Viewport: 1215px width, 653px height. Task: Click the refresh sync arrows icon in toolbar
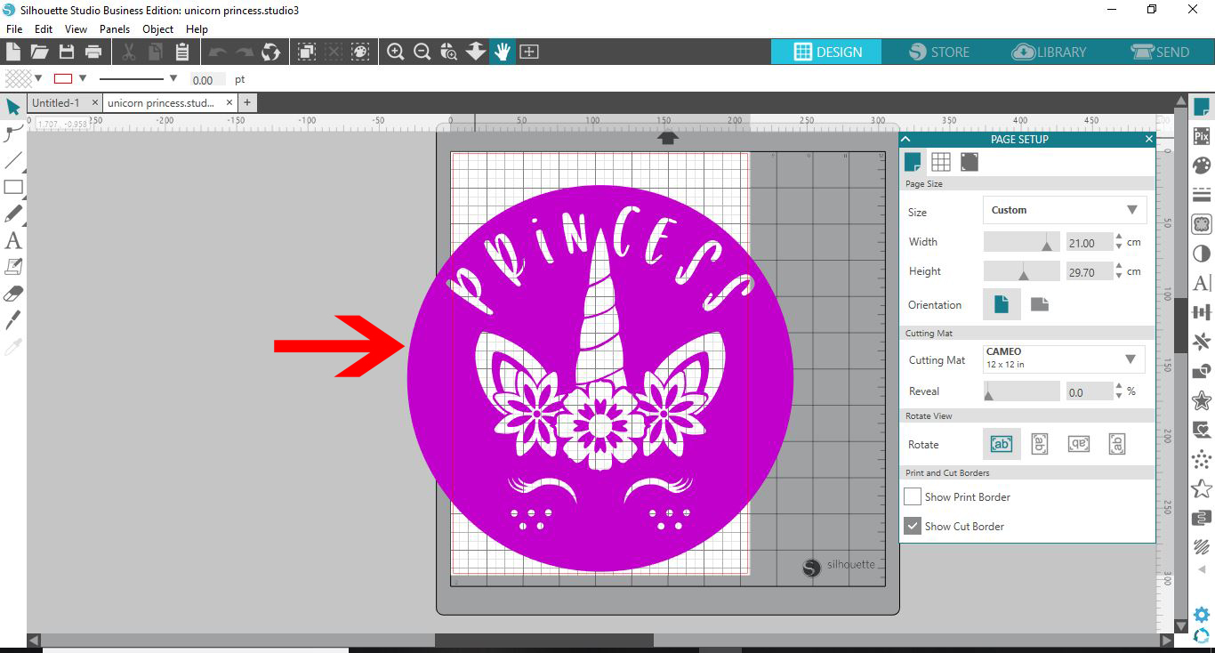point(271,52)
